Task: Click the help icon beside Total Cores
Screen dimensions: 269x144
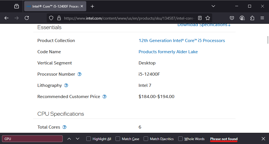Action: [65, 127]
